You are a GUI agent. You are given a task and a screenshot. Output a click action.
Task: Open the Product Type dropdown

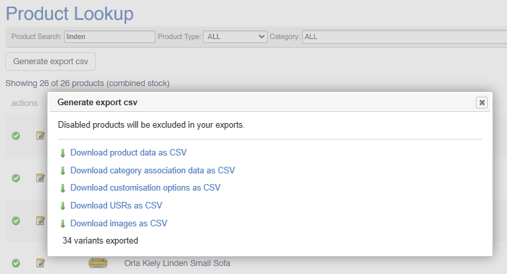tap(235, 36)
